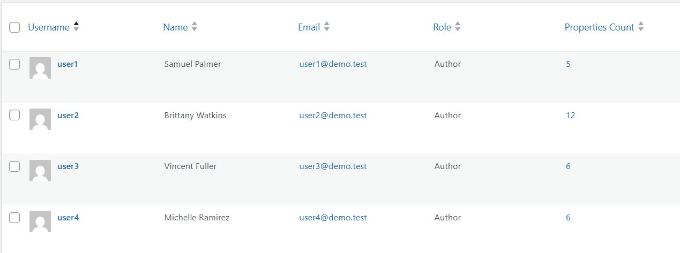Click sort arrows beside Email header

pyautogui.click(x=327, y=27)
